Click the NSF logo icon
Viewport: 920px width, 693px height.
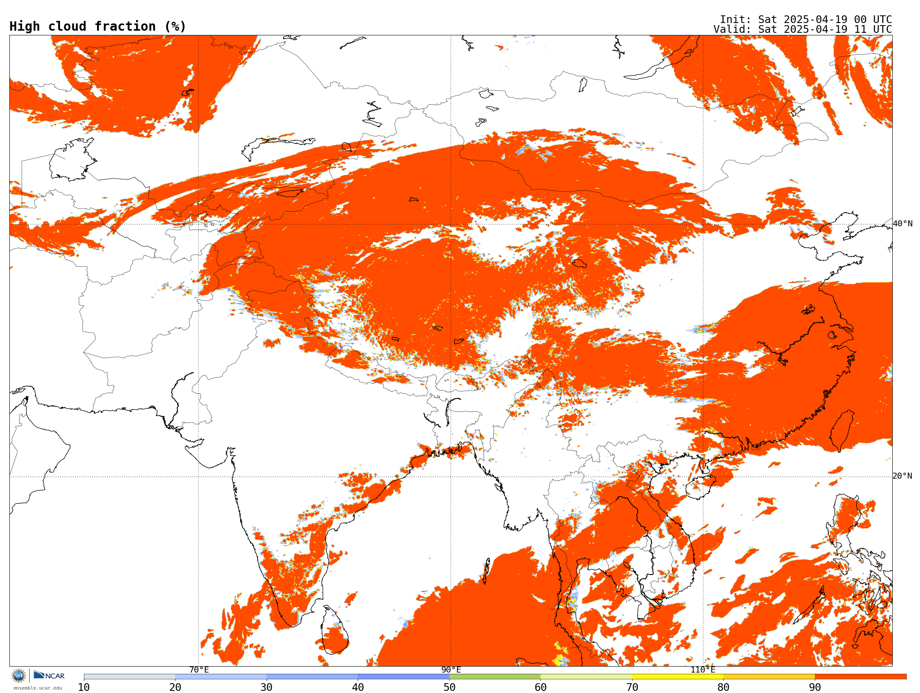coord(19,676)
